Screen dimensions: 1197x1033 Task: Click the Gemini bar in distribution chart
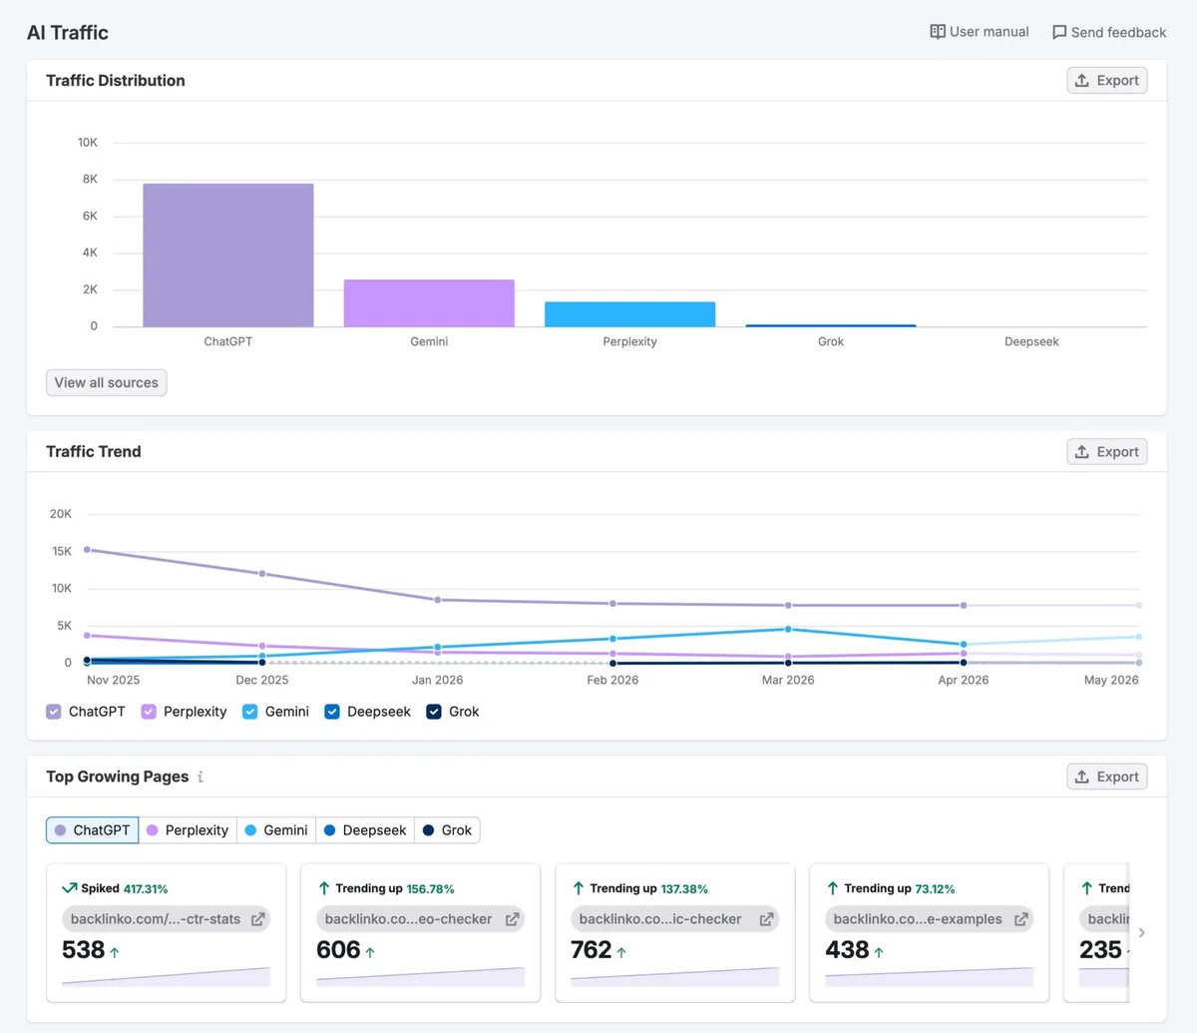coord(429,303)
